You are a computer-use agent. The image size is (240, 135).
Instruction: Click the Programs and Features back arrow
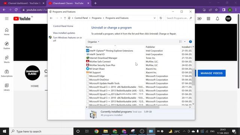(x=51, y=18)
